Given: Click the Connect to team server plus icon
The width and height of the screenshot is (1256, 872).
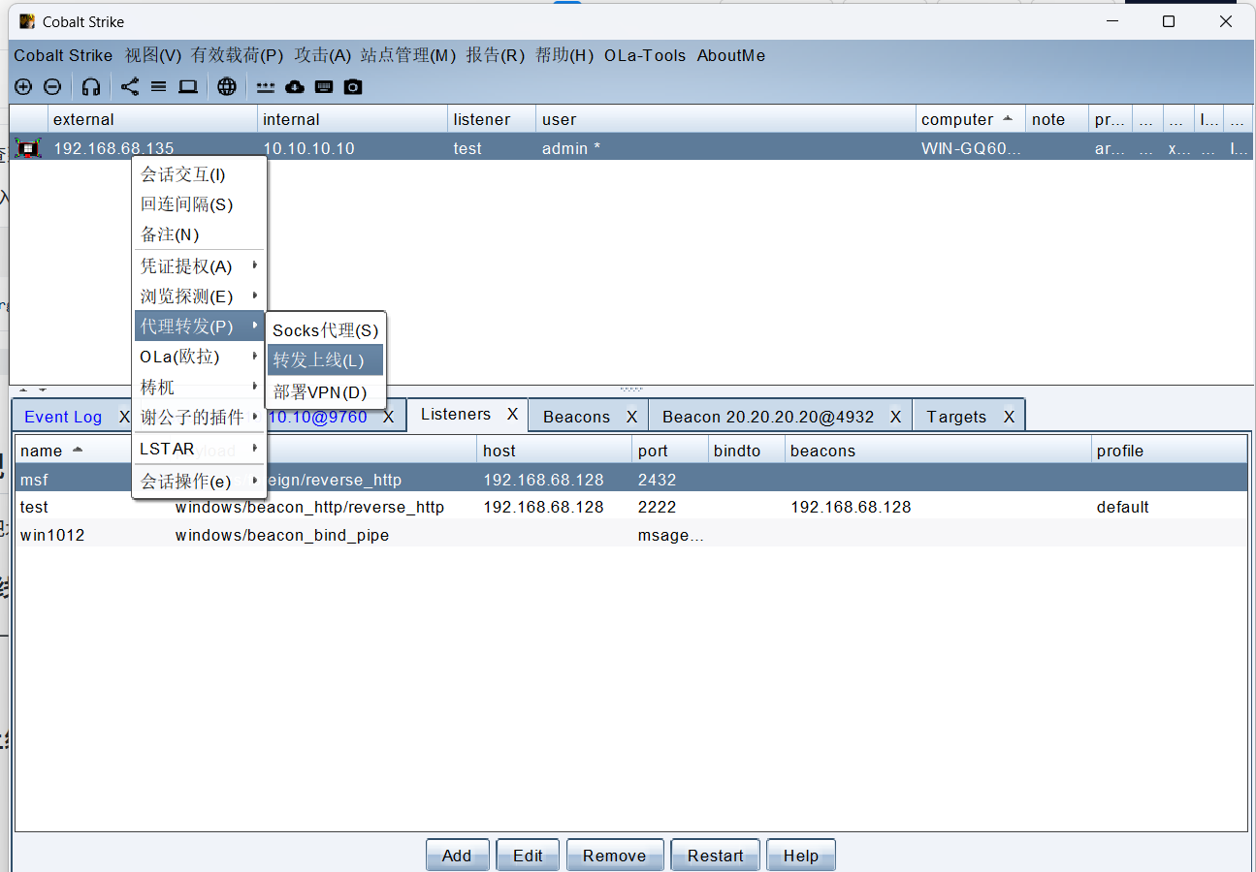Looking at the screenshot, I should pyautogui.click(x=23, y=87).
